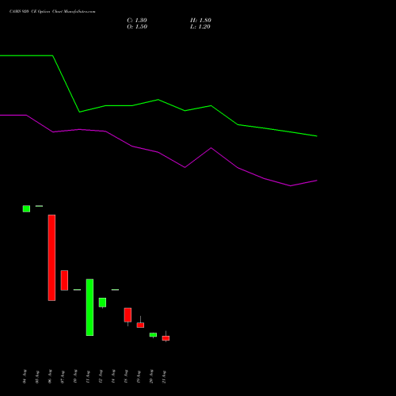
Task: Click the low value L: 1.20
Action: coord(200,27)
